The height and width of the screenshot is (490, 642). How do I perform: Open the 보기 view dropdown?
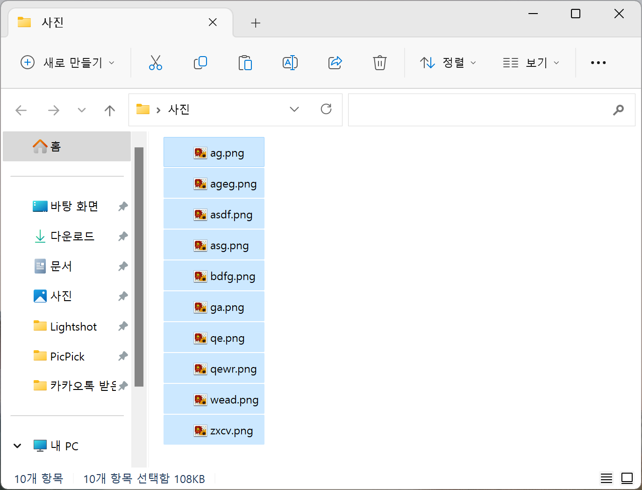(x=531, y=63)
